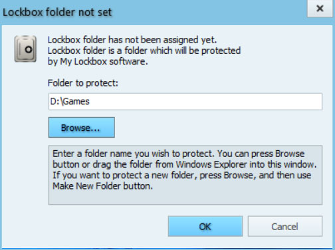
Task: Click blank space at bottom of help panel
Action: (185, 197)
